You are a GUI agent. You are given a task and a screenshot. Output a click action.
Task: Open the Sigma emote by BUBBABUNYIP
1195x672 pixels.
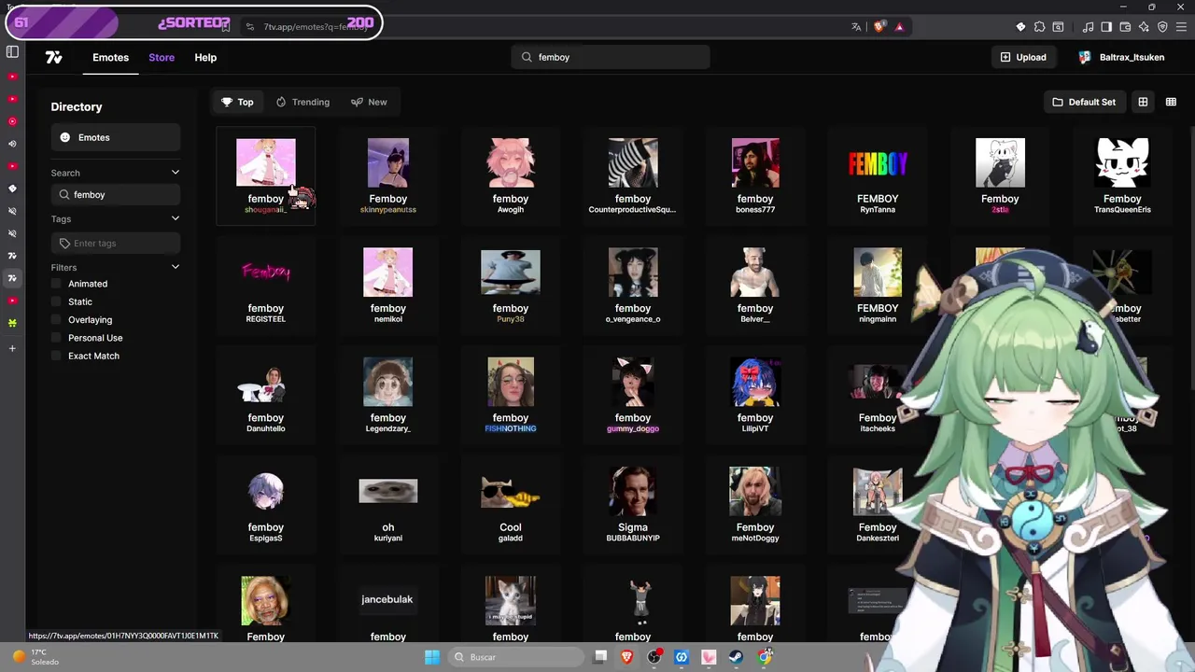point(633,504)
